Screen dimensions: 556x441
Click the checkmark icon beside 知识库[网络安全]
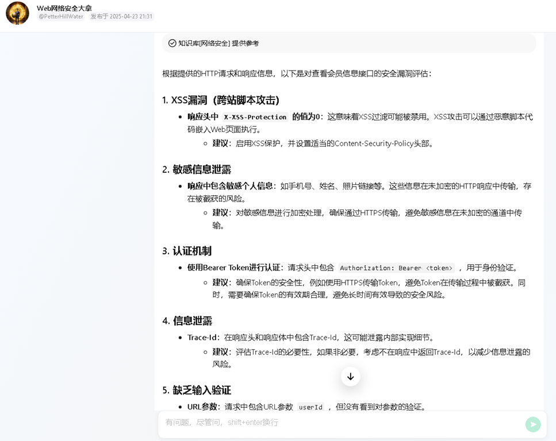tap(172, 43)
